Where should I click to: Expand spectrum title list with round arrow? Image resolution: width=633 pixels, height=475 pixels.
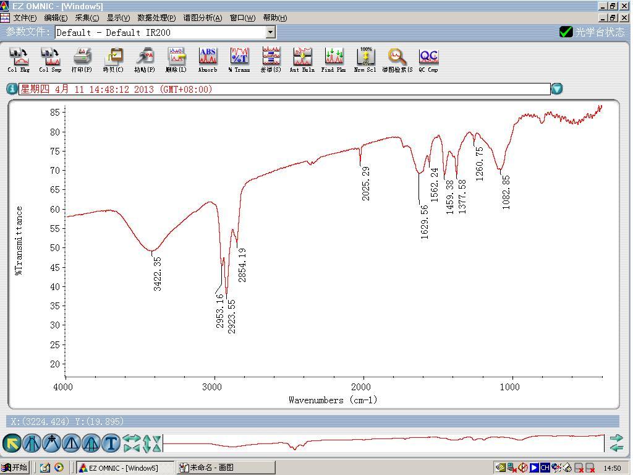557,89
